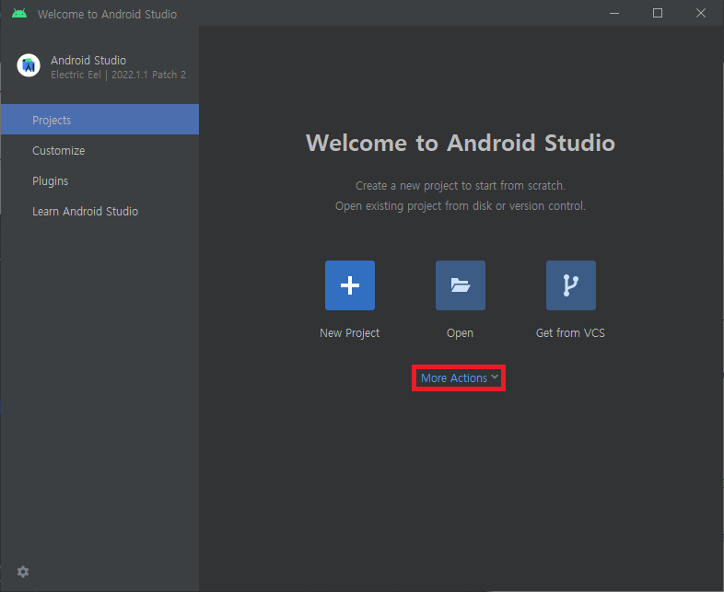Screen dimensions: 724x592
Task: Open the settings gear in the sidebar
Action: point(23,572)
